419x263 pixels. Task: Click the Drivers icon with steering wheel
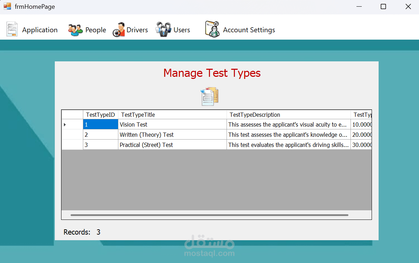click(x=119, y=29)
